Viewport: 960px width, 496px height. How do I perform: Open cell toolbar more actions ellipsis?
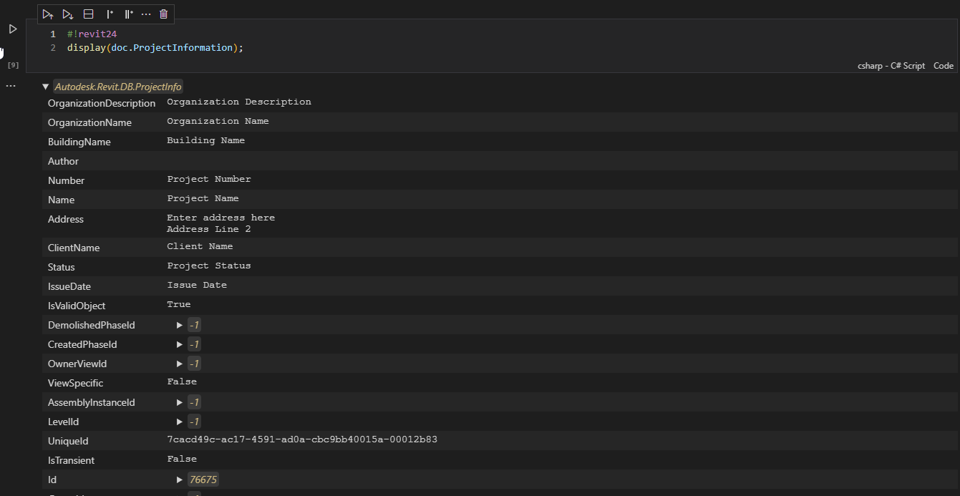146,14
